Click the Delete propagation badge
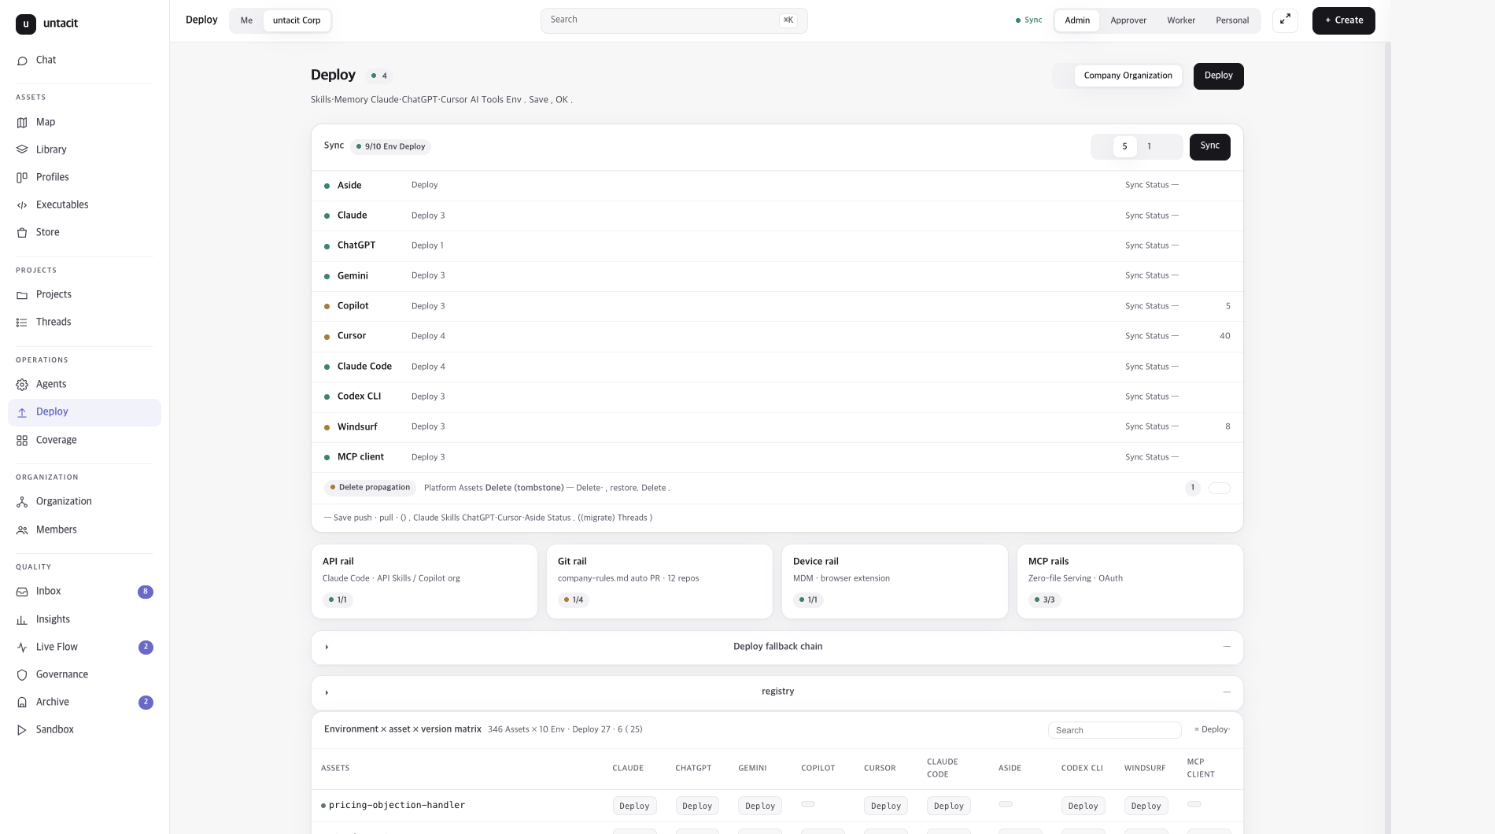 pyautogui.click(x=370, y=488)
